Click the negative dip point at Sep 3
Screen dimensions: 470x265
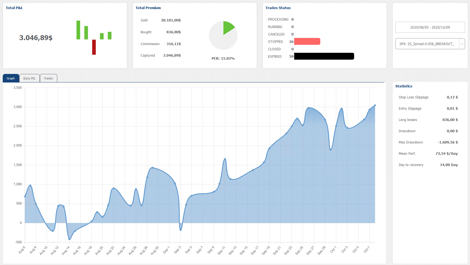(x=181, y=230)
